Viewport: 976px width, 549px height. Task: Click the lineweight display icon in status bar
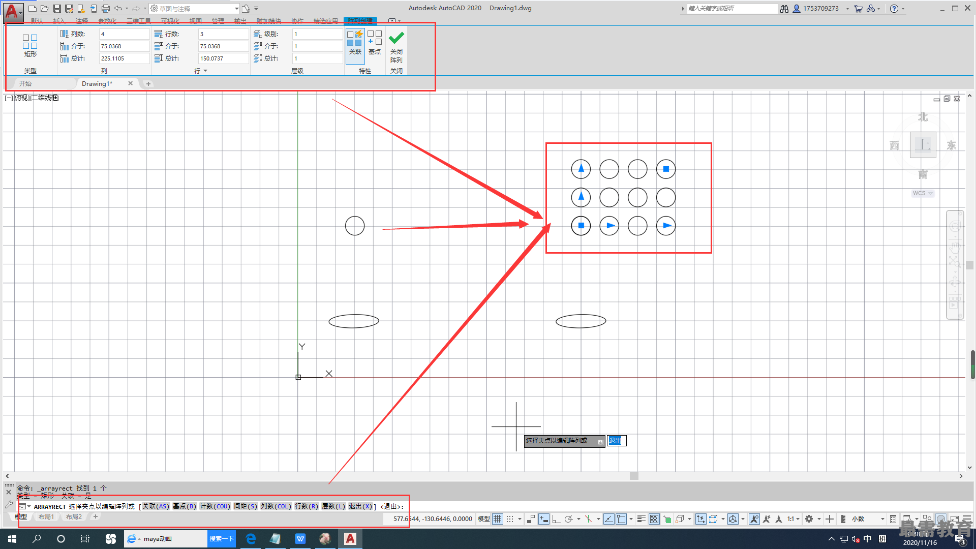coord(641,519)
